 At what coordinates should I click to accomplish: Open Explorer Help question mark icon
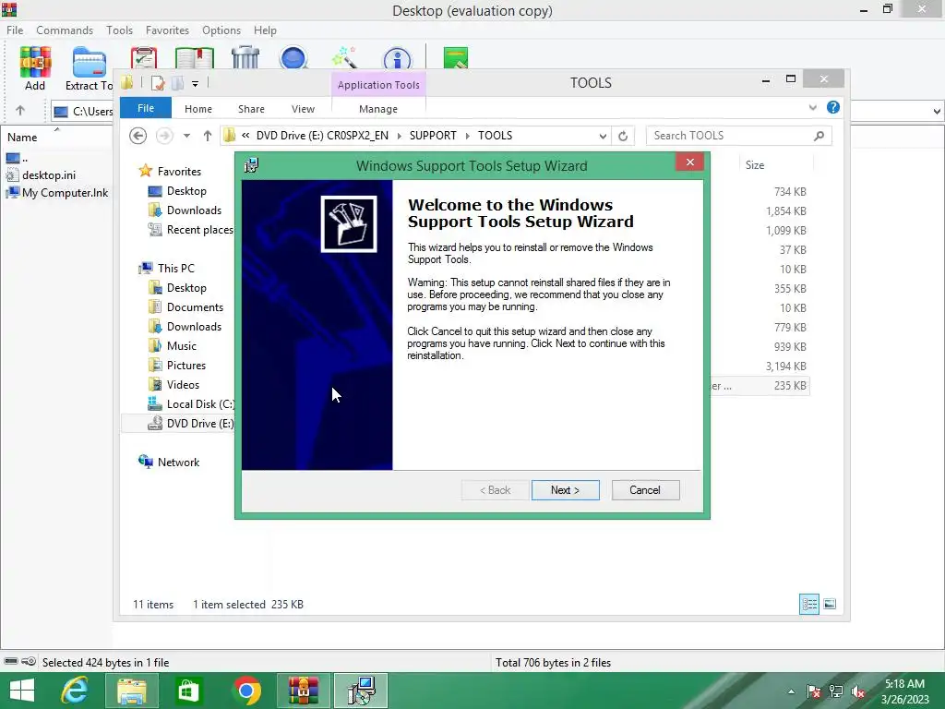(x=833, y=107)
